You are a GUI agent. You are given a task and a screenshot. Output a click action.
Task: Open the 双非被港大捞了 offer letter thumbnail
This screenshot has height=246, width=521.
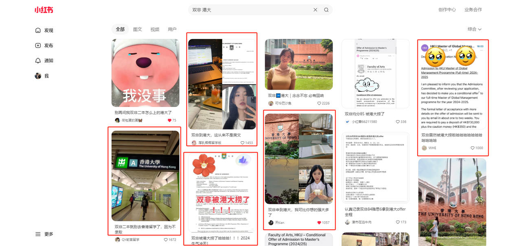(222, 193)
